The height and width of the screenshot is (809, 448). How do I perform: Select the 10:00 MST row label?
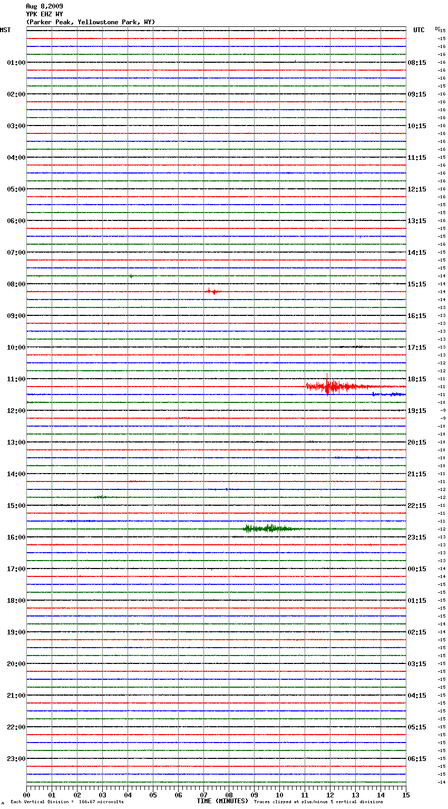(x=16, y=348)
